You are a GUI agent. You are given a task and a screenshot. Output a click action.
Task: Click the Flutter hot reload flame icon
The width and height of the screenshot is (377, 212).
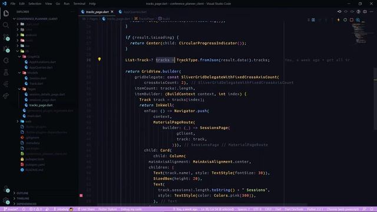click(x=339, y=20)
